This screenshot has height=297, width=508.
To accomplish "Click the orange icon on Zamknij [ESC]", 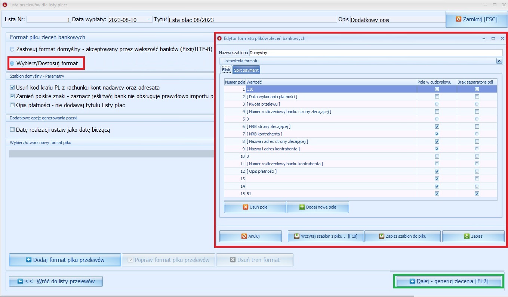I will (x=458, y=19).
